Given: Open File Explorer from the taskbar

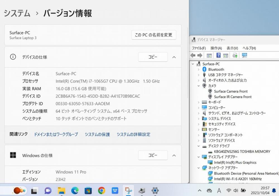Looking at the screenshot, I should (62, 191).
